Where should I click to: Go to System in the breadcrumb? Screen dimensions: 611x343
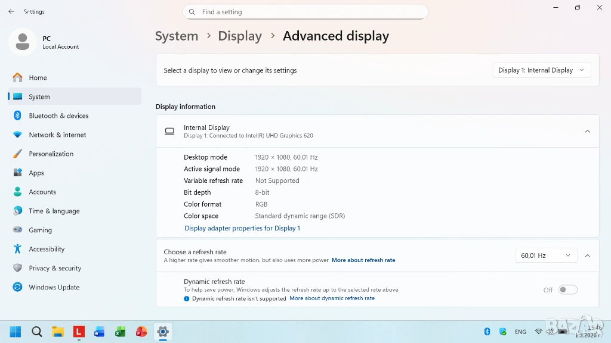177,36
